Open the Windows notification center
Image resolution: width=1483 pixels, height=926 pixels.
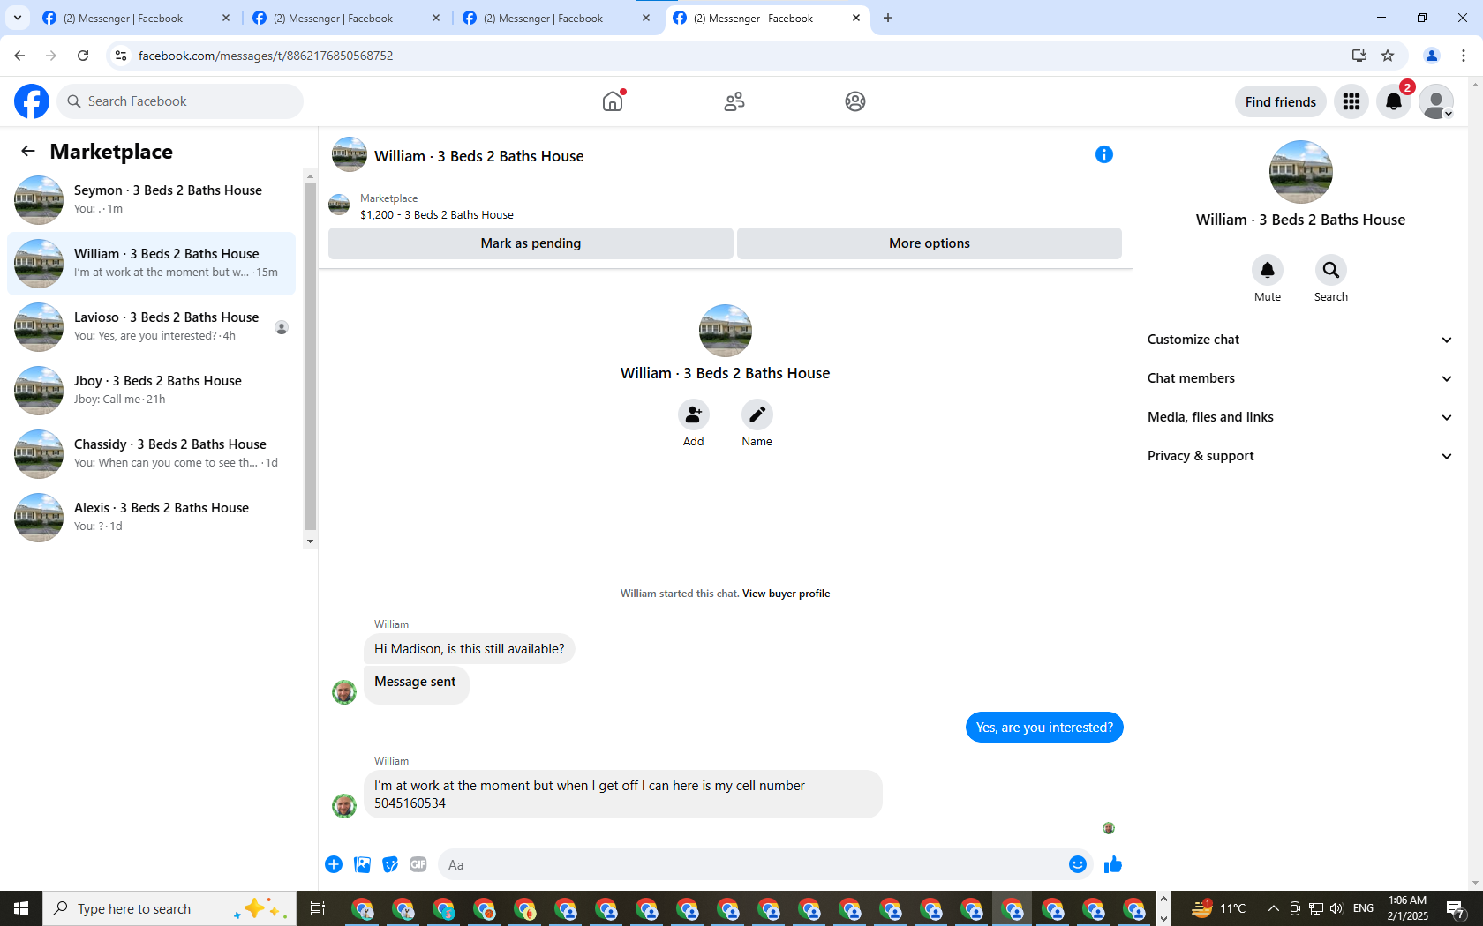(1457, 908)
